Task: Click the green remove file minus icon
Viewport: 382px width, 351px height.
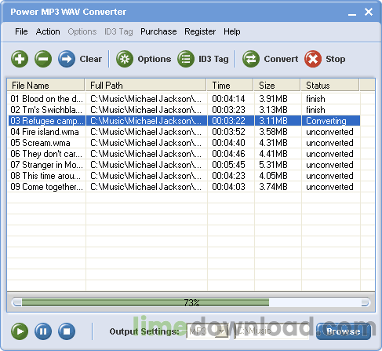Action: pyautogui.click(x=43, y=59)
